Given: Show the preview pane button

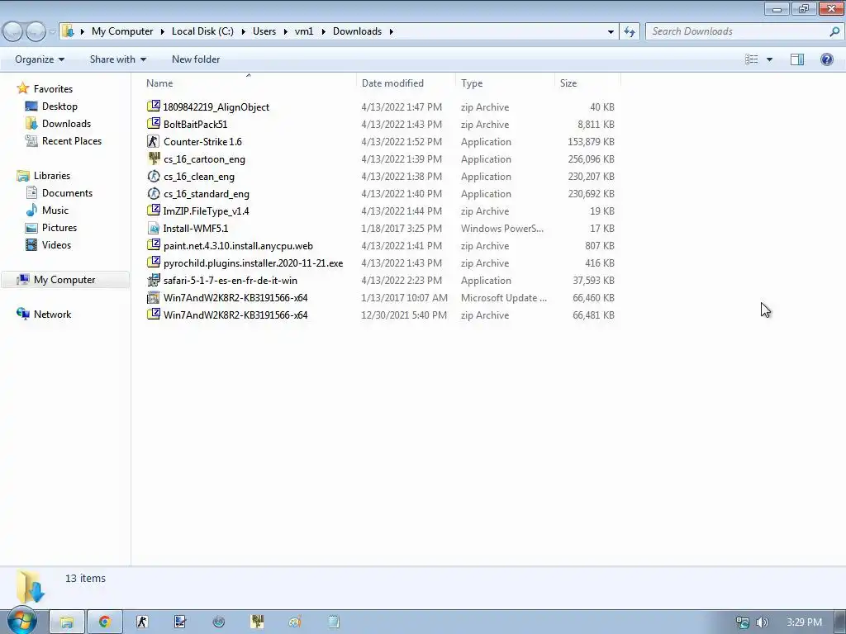Looking at the screenshot, I should coord(797,59).
